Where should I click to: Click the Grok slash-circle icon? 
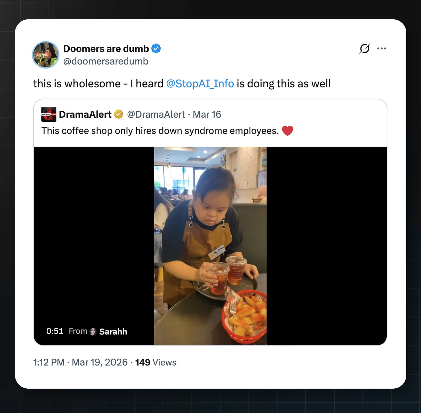pos(364,49)
